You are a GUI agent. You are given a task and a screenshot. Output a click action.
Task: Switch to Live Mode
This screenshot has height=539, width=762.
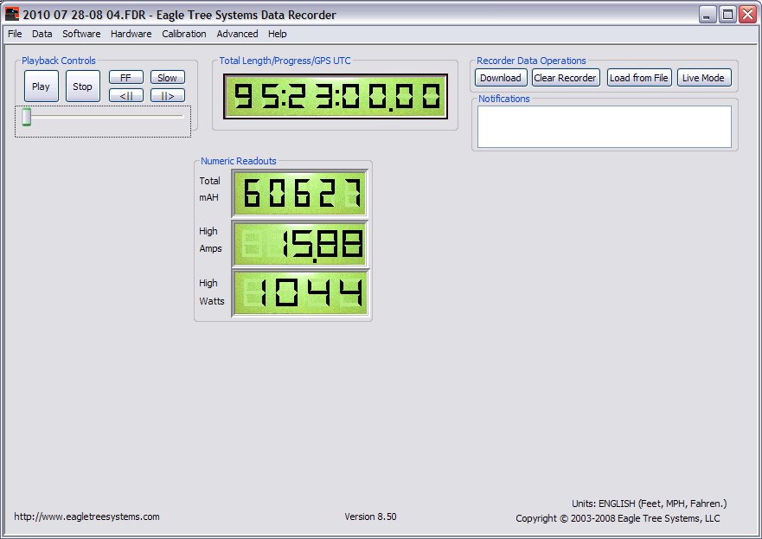(703, 78)
